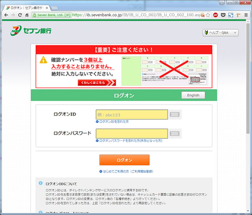Click the 【重要】ご注意ください！ red header

pyautogui.click(x=124, y=50)
